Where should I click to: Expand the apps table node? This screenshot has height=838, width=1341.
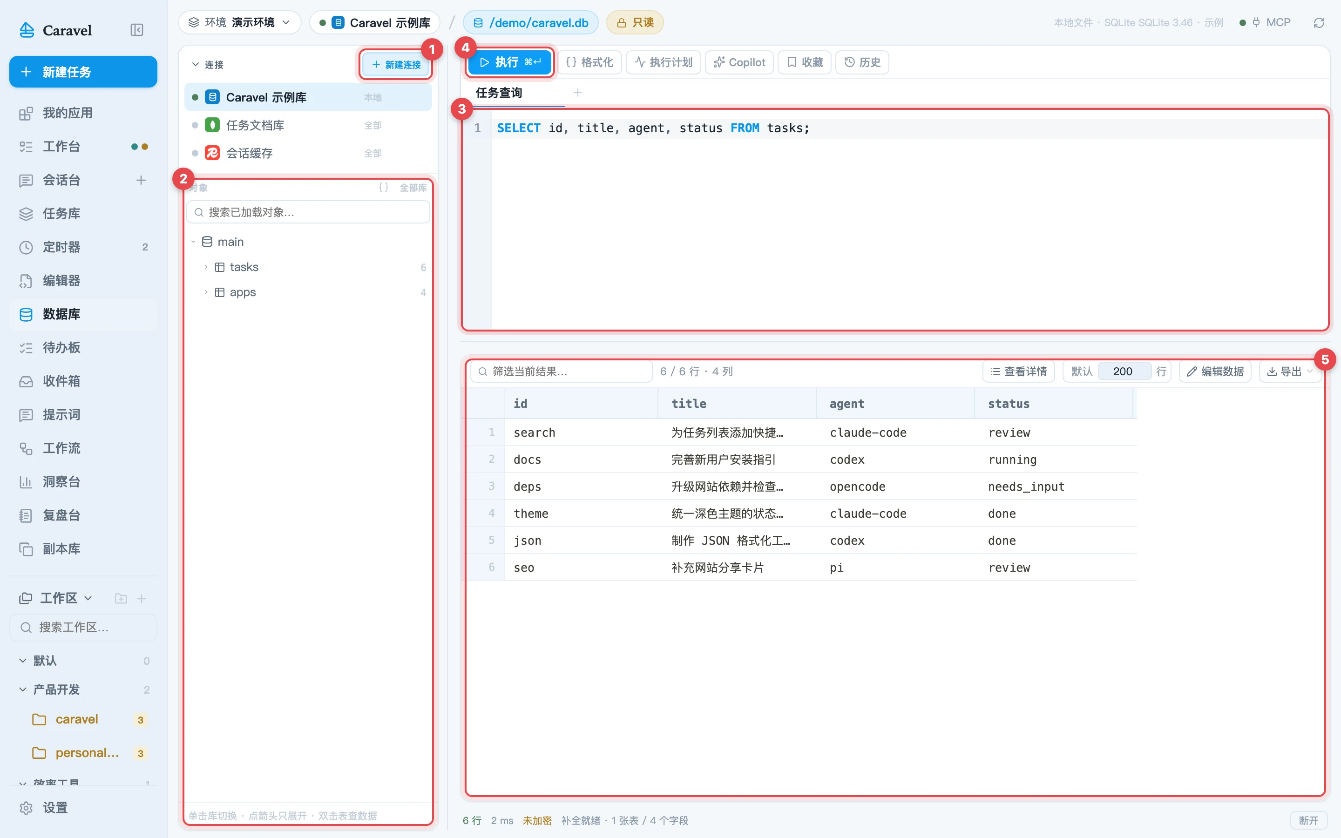pyautogui.click(x=206, y=292)
